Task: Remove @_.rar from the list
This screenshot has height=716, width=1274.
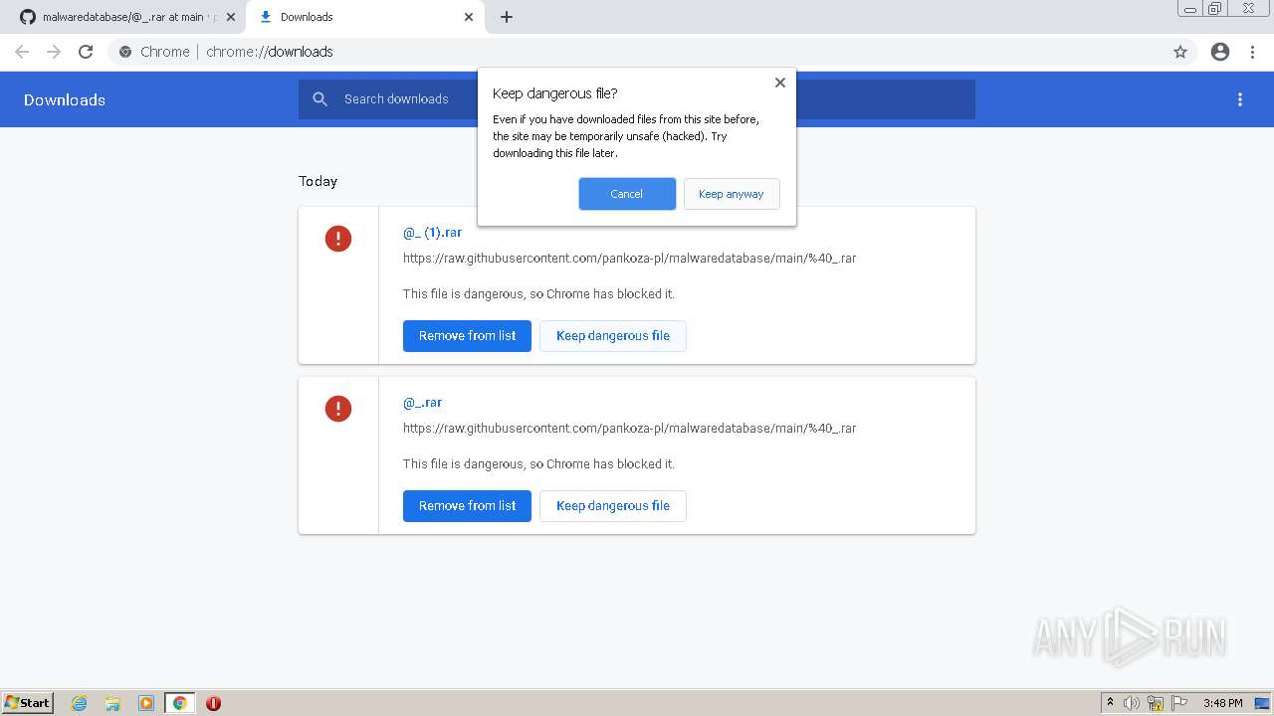Action: (467, 506)
